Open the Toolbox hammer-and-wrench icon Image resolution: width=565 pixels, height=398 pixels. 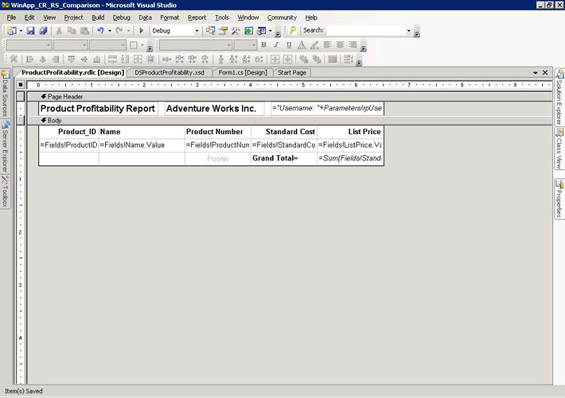coord(236,31)
